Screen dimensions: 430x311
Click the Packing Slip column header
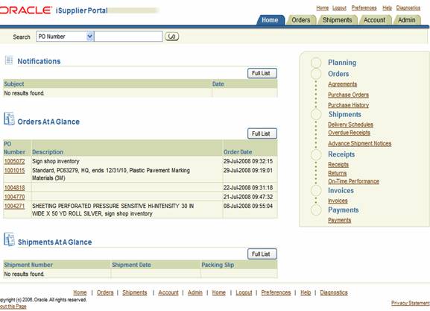(218, 265)
